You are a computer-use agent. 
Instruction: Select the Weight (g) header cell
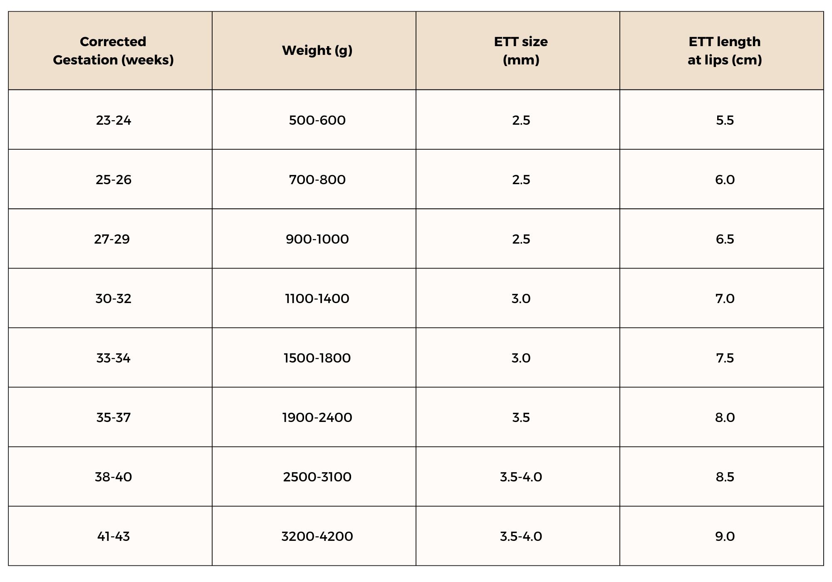(317, 51)
